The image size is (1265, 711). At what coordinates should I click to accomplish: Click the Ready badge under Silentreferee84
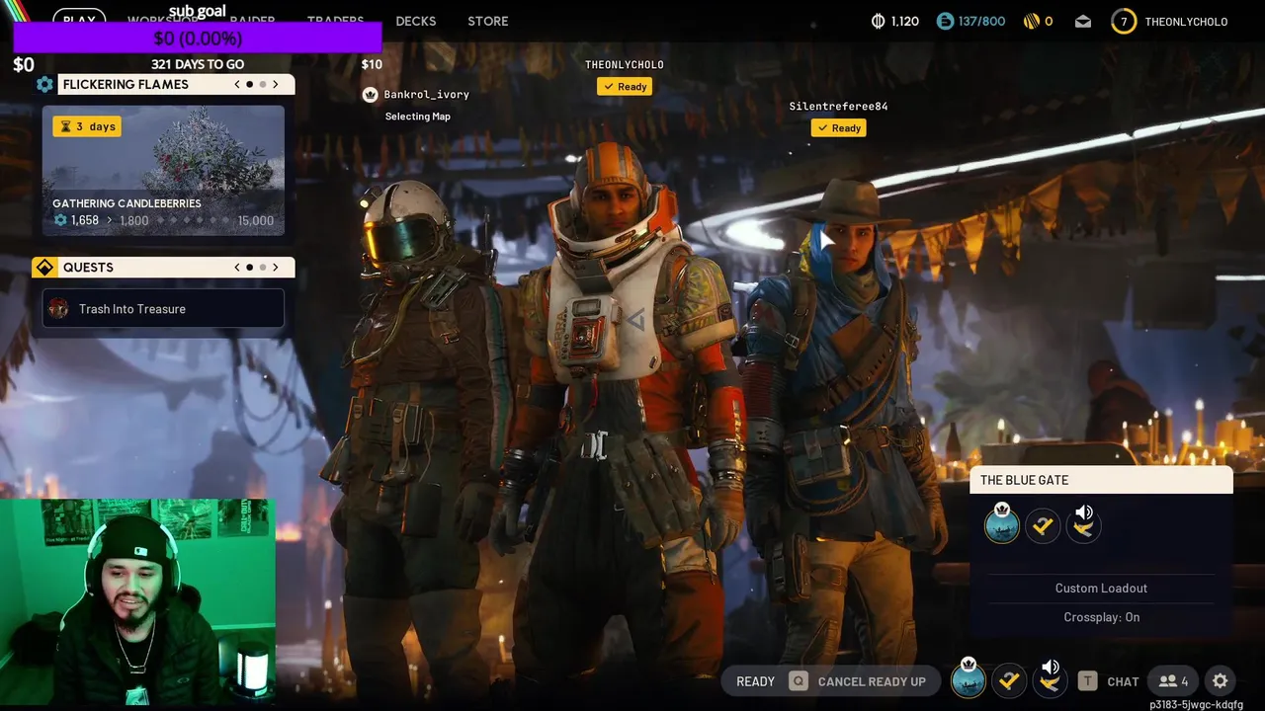click(839, 128)
